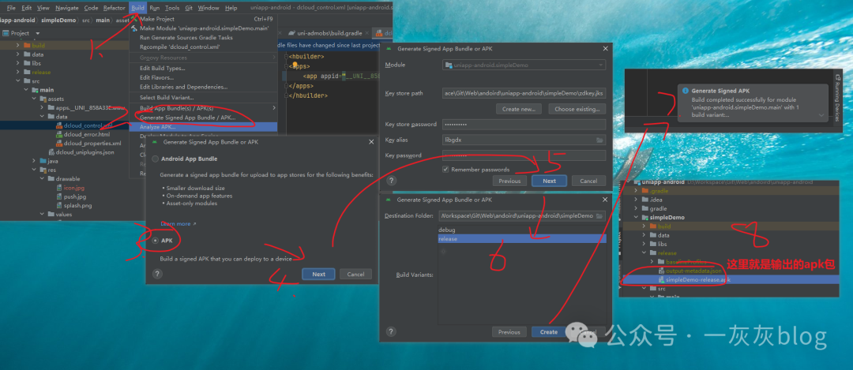Select dcloud_error.html file in project tree
The height and width of the screenshot is (370, 853).
86,134
